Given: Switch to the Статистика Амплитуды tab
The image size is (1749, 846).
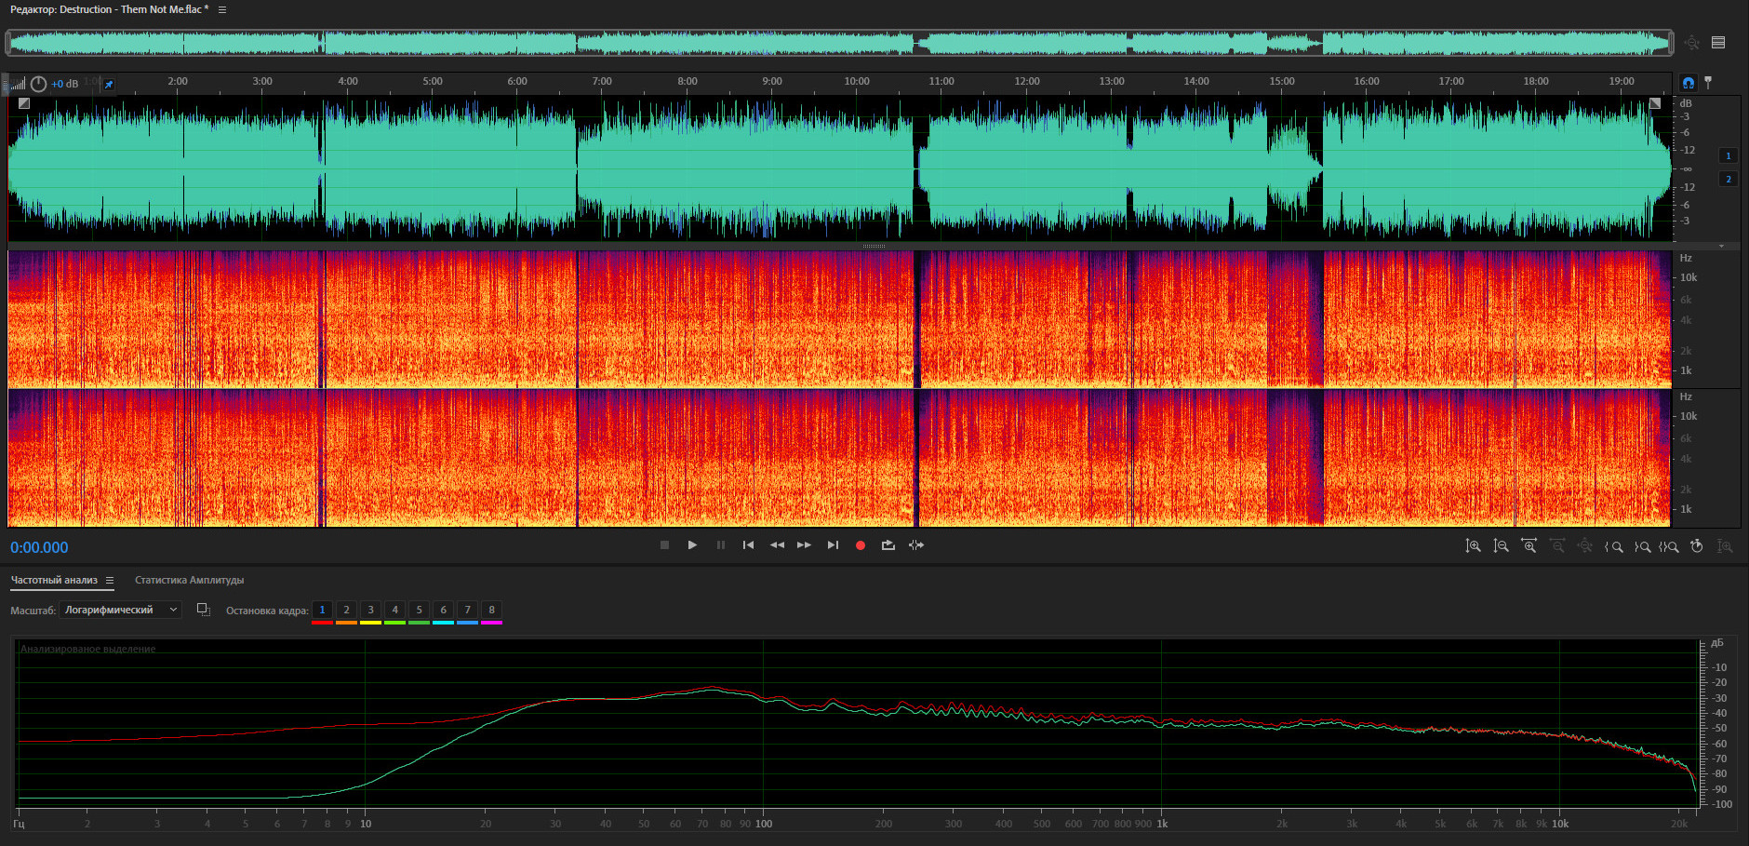Looking at the screenshot, I should point(189,580).
